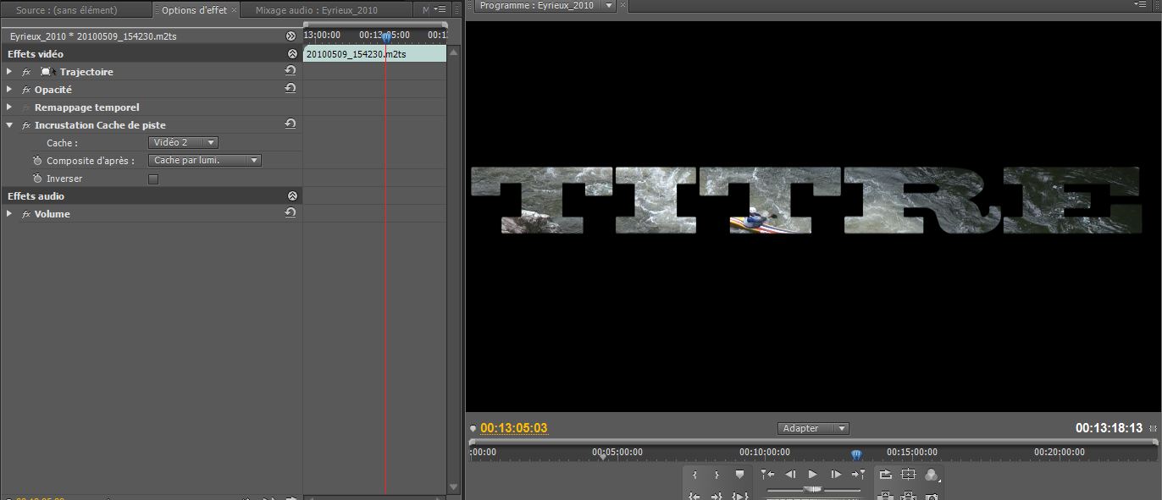Viewport: 1162px width, 500px height.
Task: Select the Programme : Eyrieux_2010 tab
Action: [x=536, y=5]
